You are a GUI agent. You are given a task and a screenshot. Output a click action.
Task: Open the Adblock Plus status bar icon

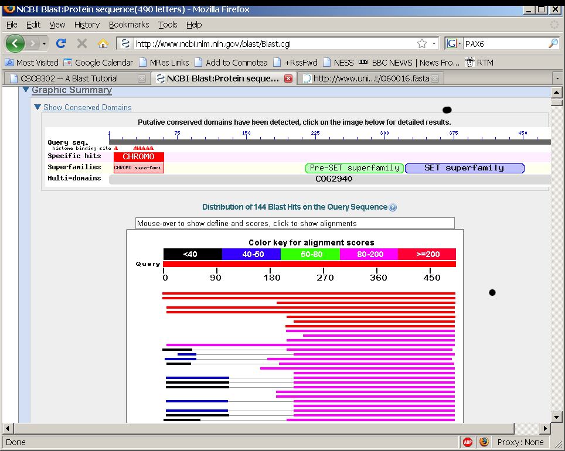468,442
